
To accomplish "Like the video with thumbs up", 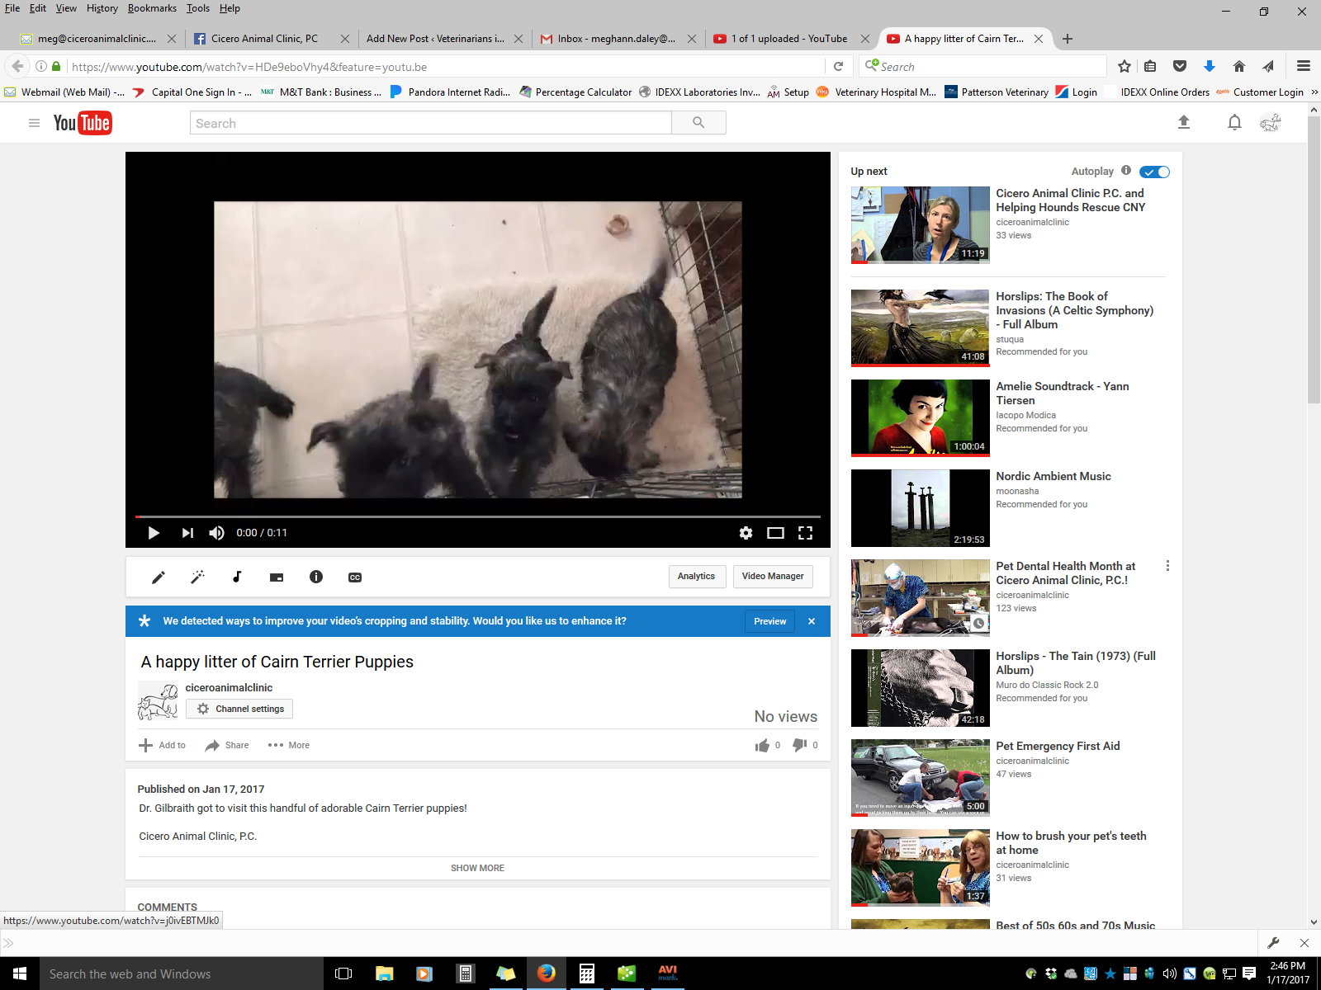I will tap(762, 745).
